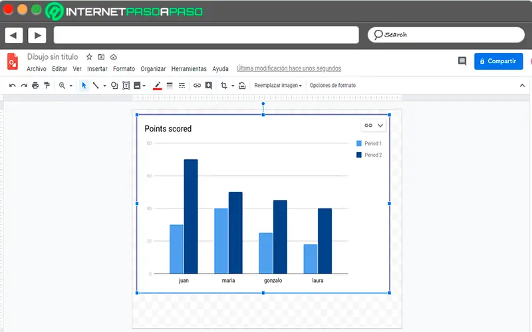Click the browser address bar field
Screen dimensions: 532x332
pyautogui.click(x=206, y=35)
